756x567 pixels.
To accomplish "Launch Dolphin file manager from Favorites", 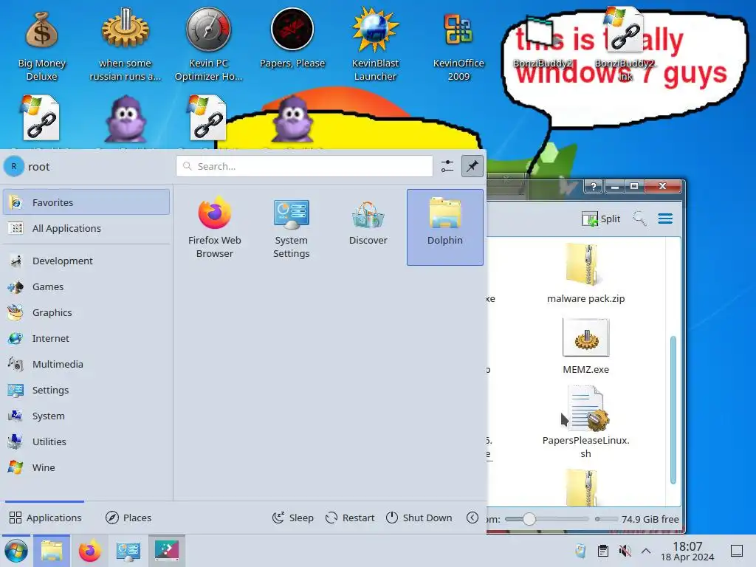I will pyautogui.click(x=445, y=227).
